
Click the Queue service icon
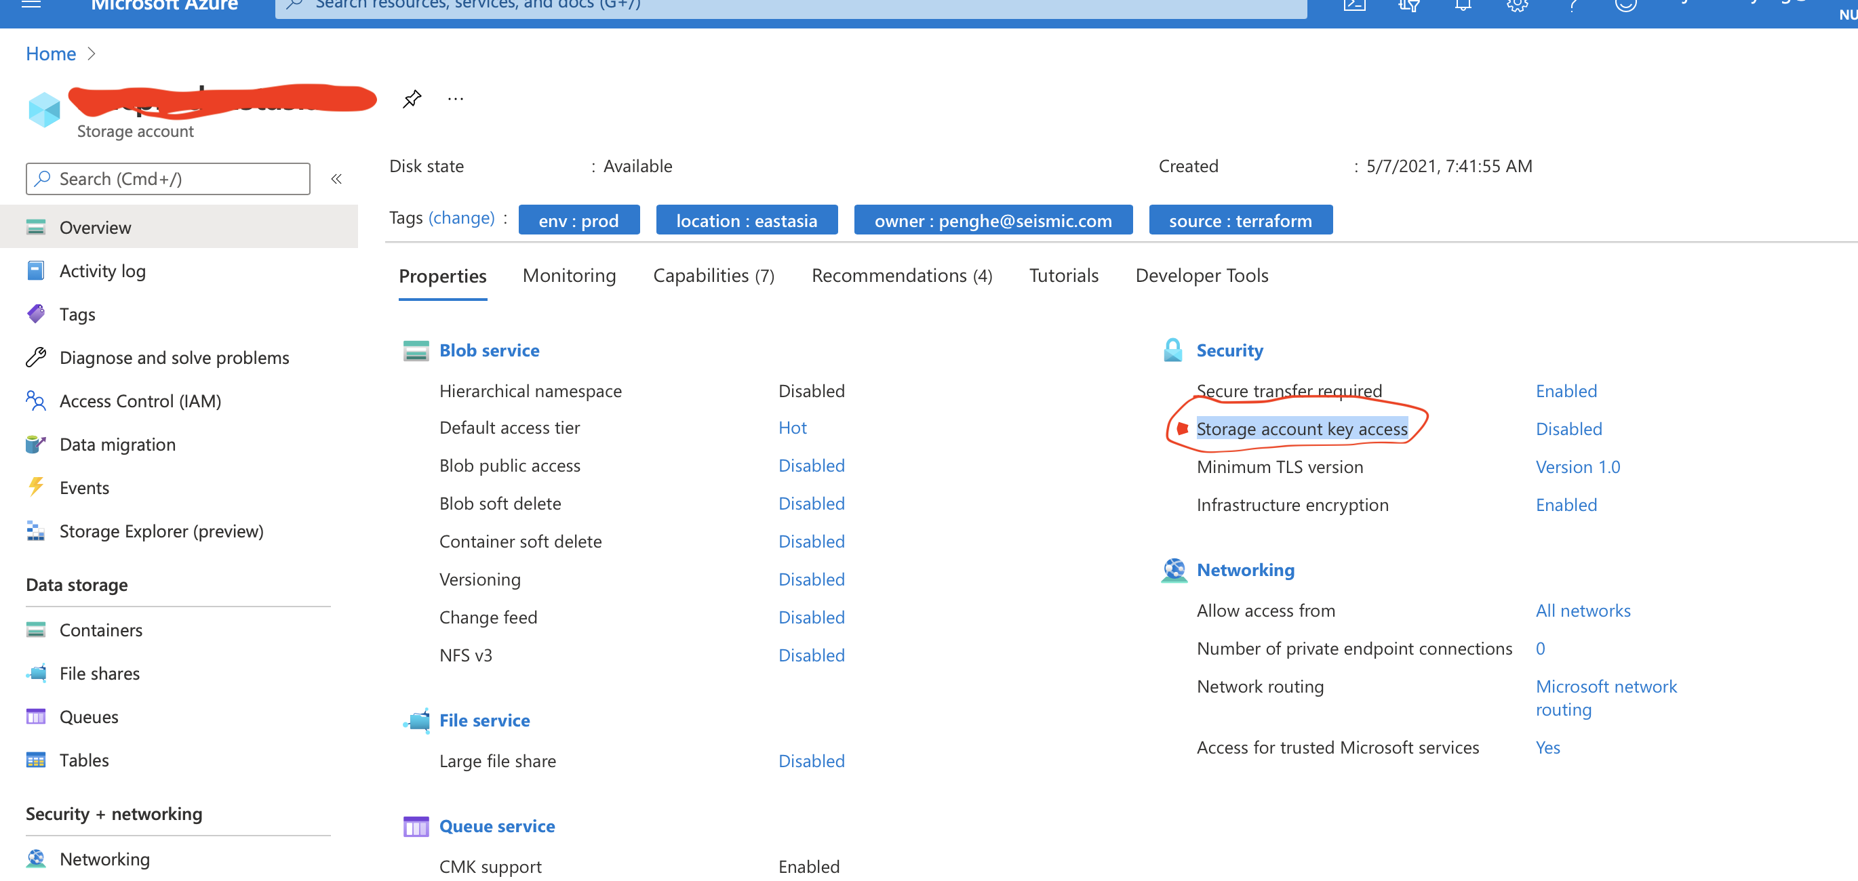coord(416,827)
